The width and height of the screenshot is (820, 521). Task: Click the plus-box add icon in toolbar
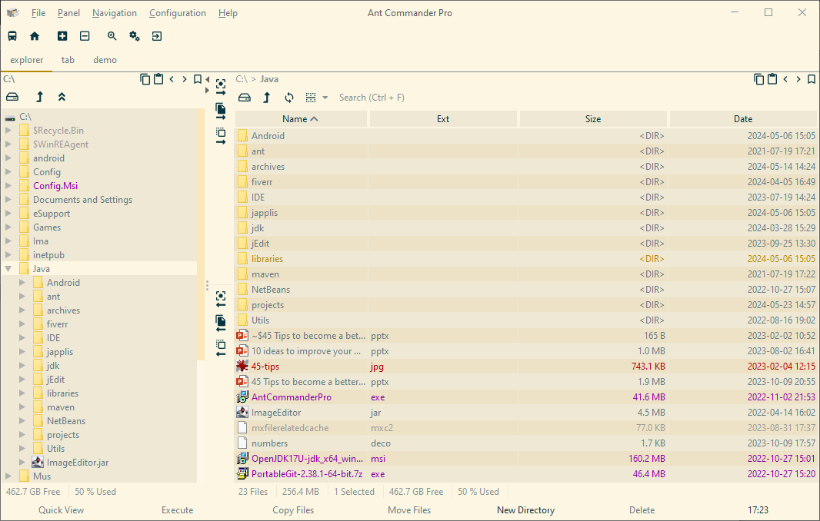[62, 36]
